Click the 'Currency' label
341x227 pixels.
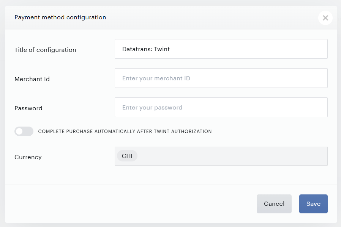28,157
